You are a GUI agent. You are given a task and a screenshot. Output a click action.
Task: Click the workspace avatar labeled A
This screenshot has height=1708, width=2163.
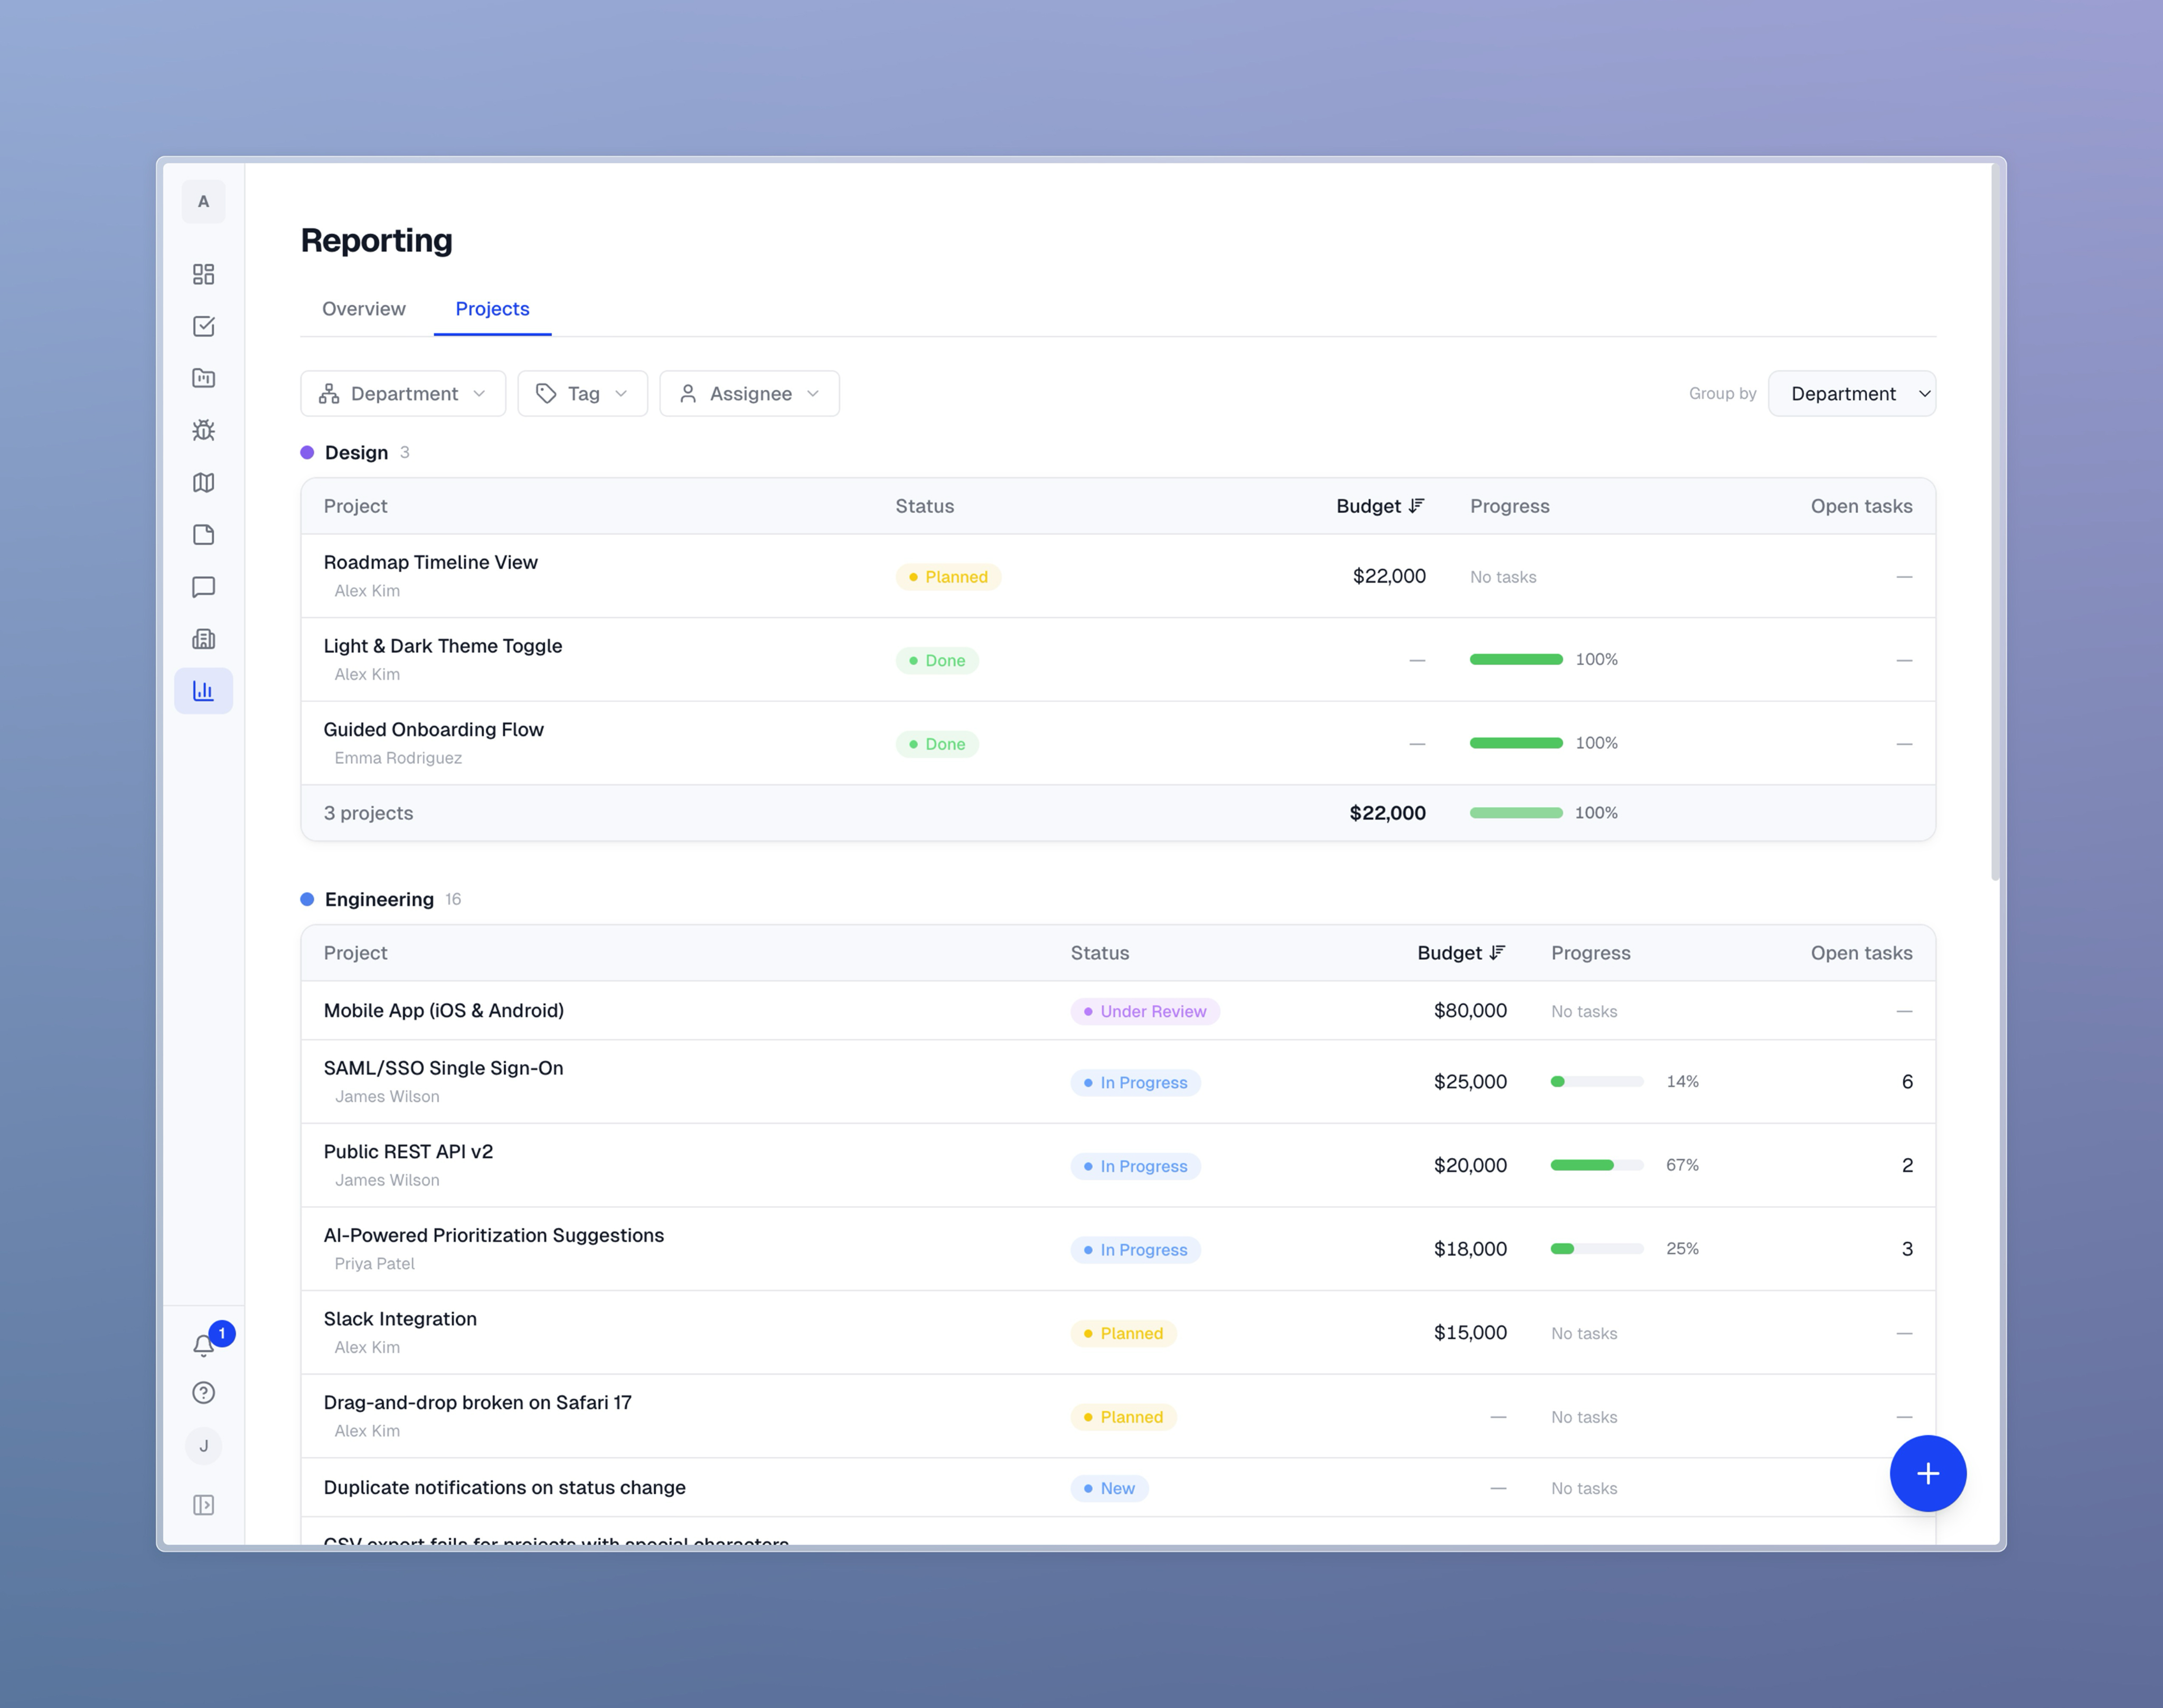point(203,202)
